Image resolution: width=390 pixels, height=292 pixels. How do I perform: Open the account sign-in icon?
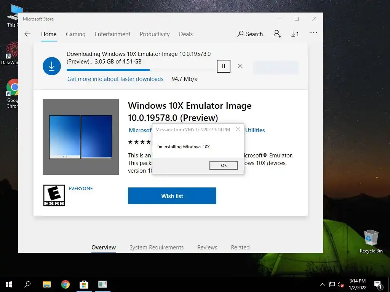pyautogui.click(x=277, y=34)
